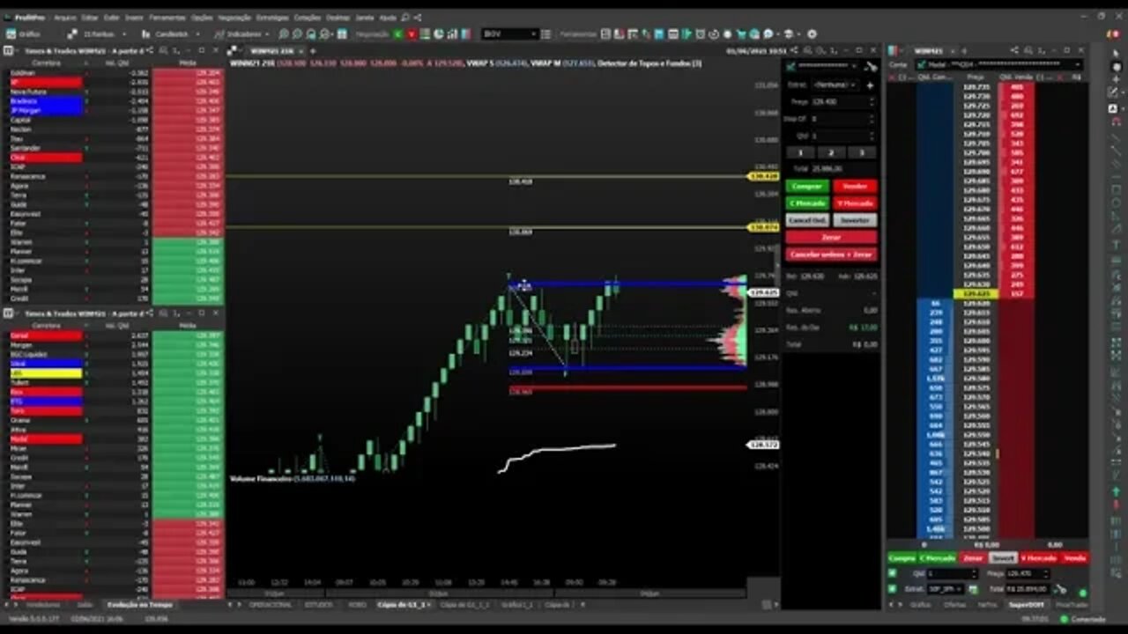Image resolution: width=1128 pixels, height=634 pixels.
Task: Click the Preço input in order panel
Action: 842,101
